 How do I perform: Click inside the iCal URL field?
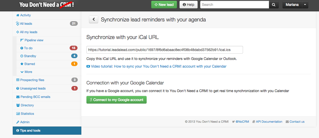pos(164,50)
